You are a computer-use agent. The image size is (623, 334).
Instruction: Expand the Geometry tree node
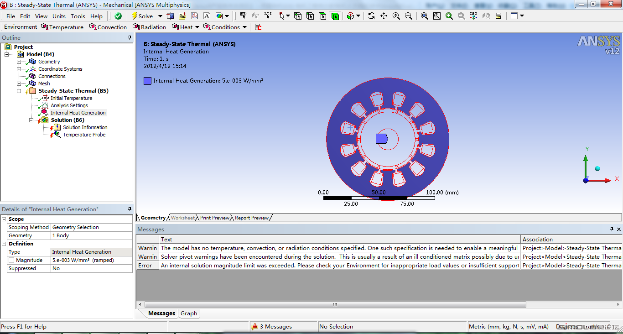pyautogui.click(x=19, y=62)
